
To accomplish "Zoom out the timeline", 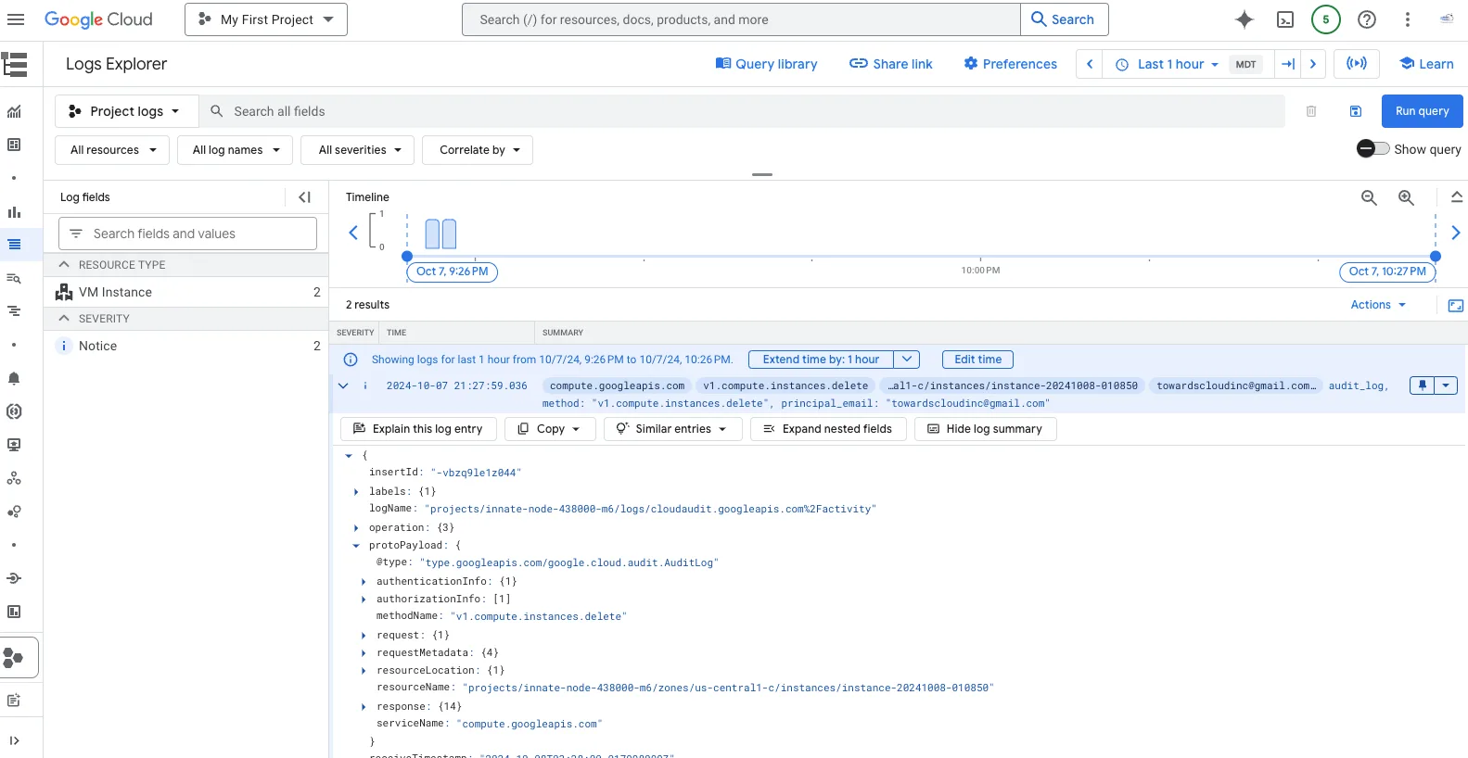I will (x=1369, y=197).
